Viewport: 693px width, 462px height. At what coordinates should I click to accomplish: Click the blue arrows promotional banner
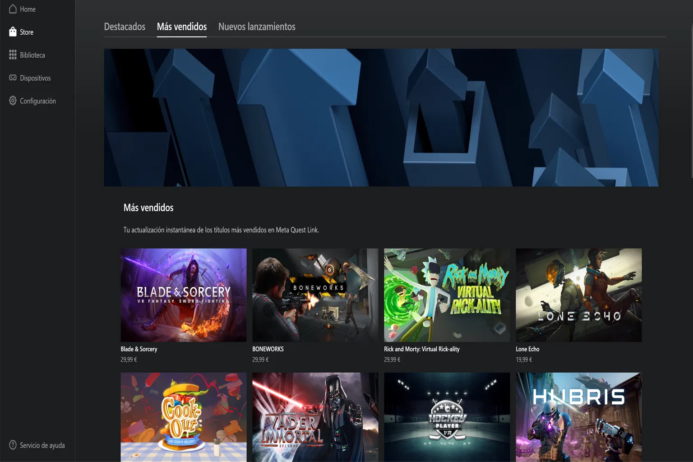381,117
